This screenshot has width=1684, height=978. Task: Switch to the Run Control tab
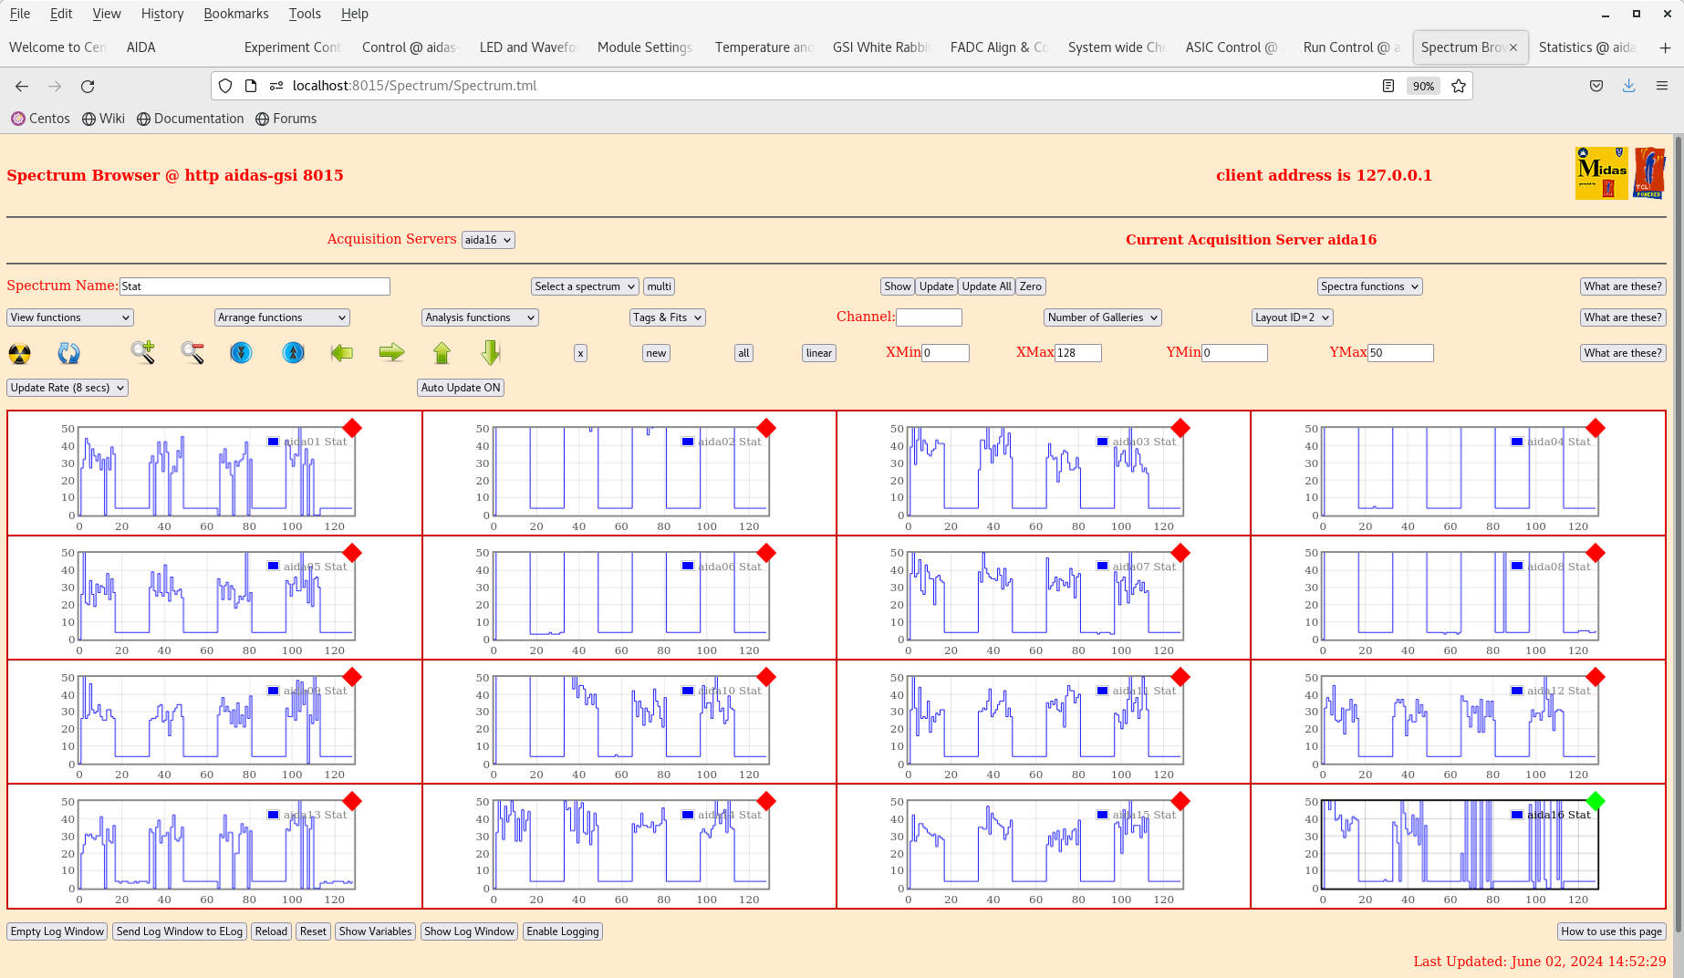[x=1350, y=47]
